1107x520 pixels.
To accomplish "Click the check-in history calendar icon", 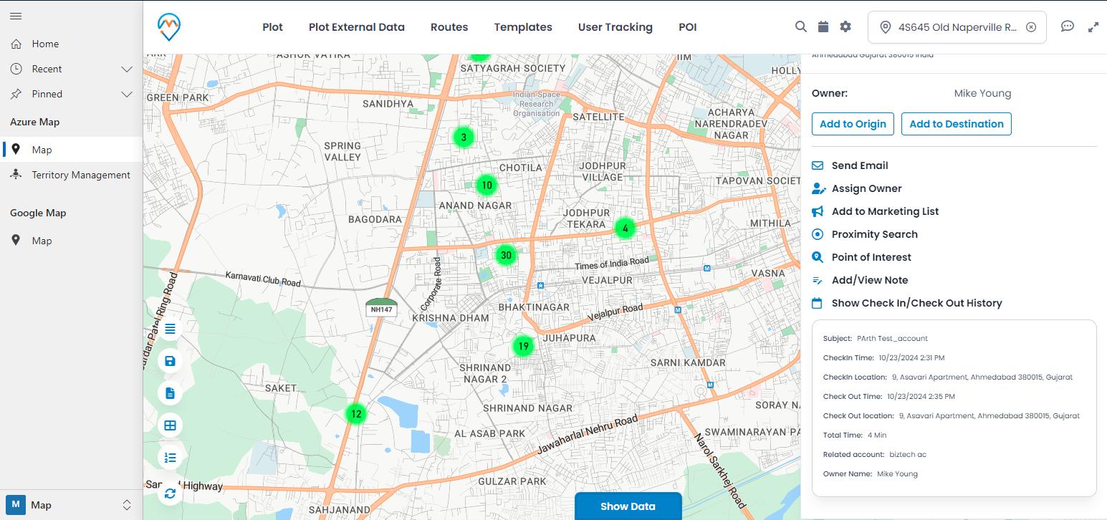I will (817, 303).
